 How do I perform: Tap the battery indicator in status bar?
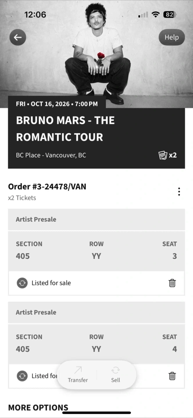click(x=169, y=15)
